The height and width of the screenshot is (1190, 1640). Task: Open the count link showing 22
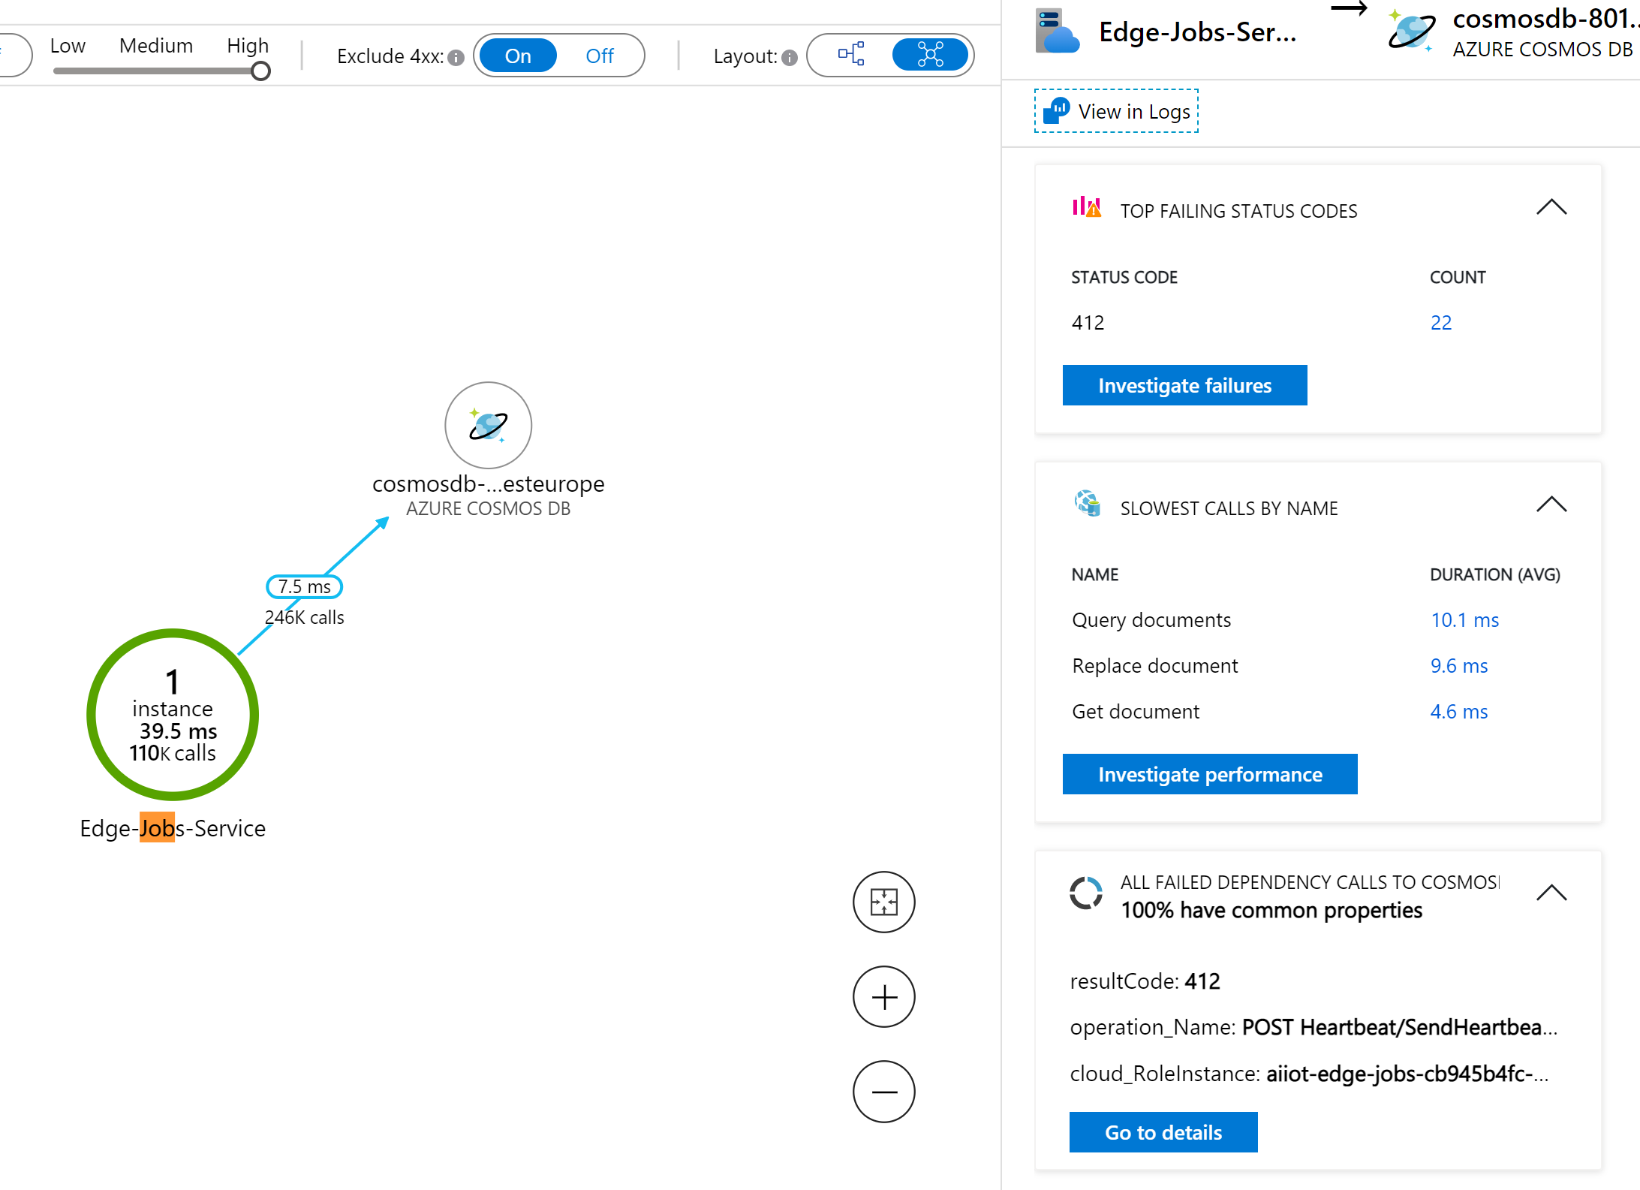[x=1440, y=321]
